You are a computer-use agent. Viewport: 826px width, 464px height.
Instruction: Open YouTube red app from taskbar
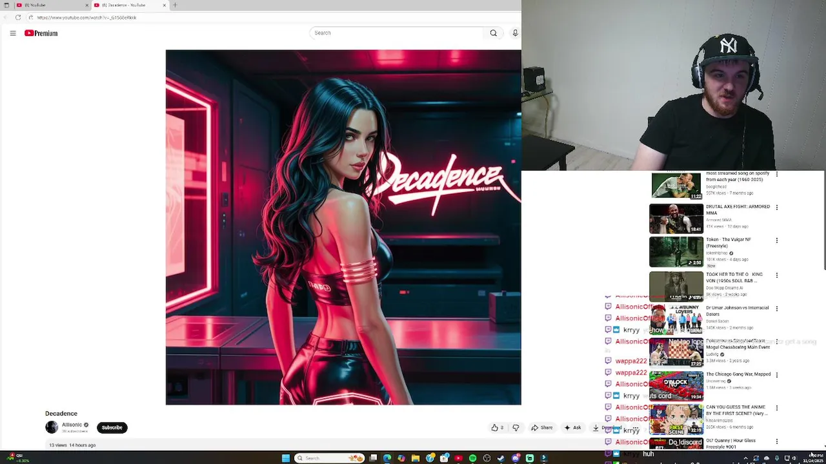click(x=458, y=458)
